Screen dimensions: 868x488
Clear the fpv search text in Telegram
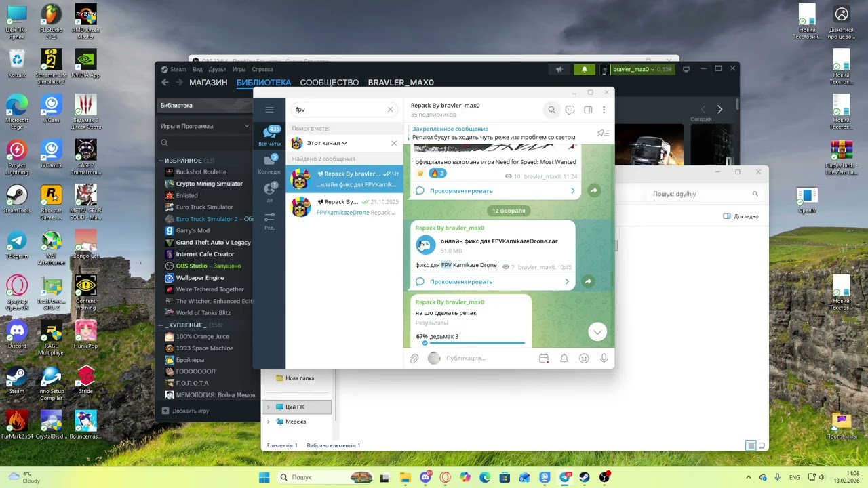390,110
